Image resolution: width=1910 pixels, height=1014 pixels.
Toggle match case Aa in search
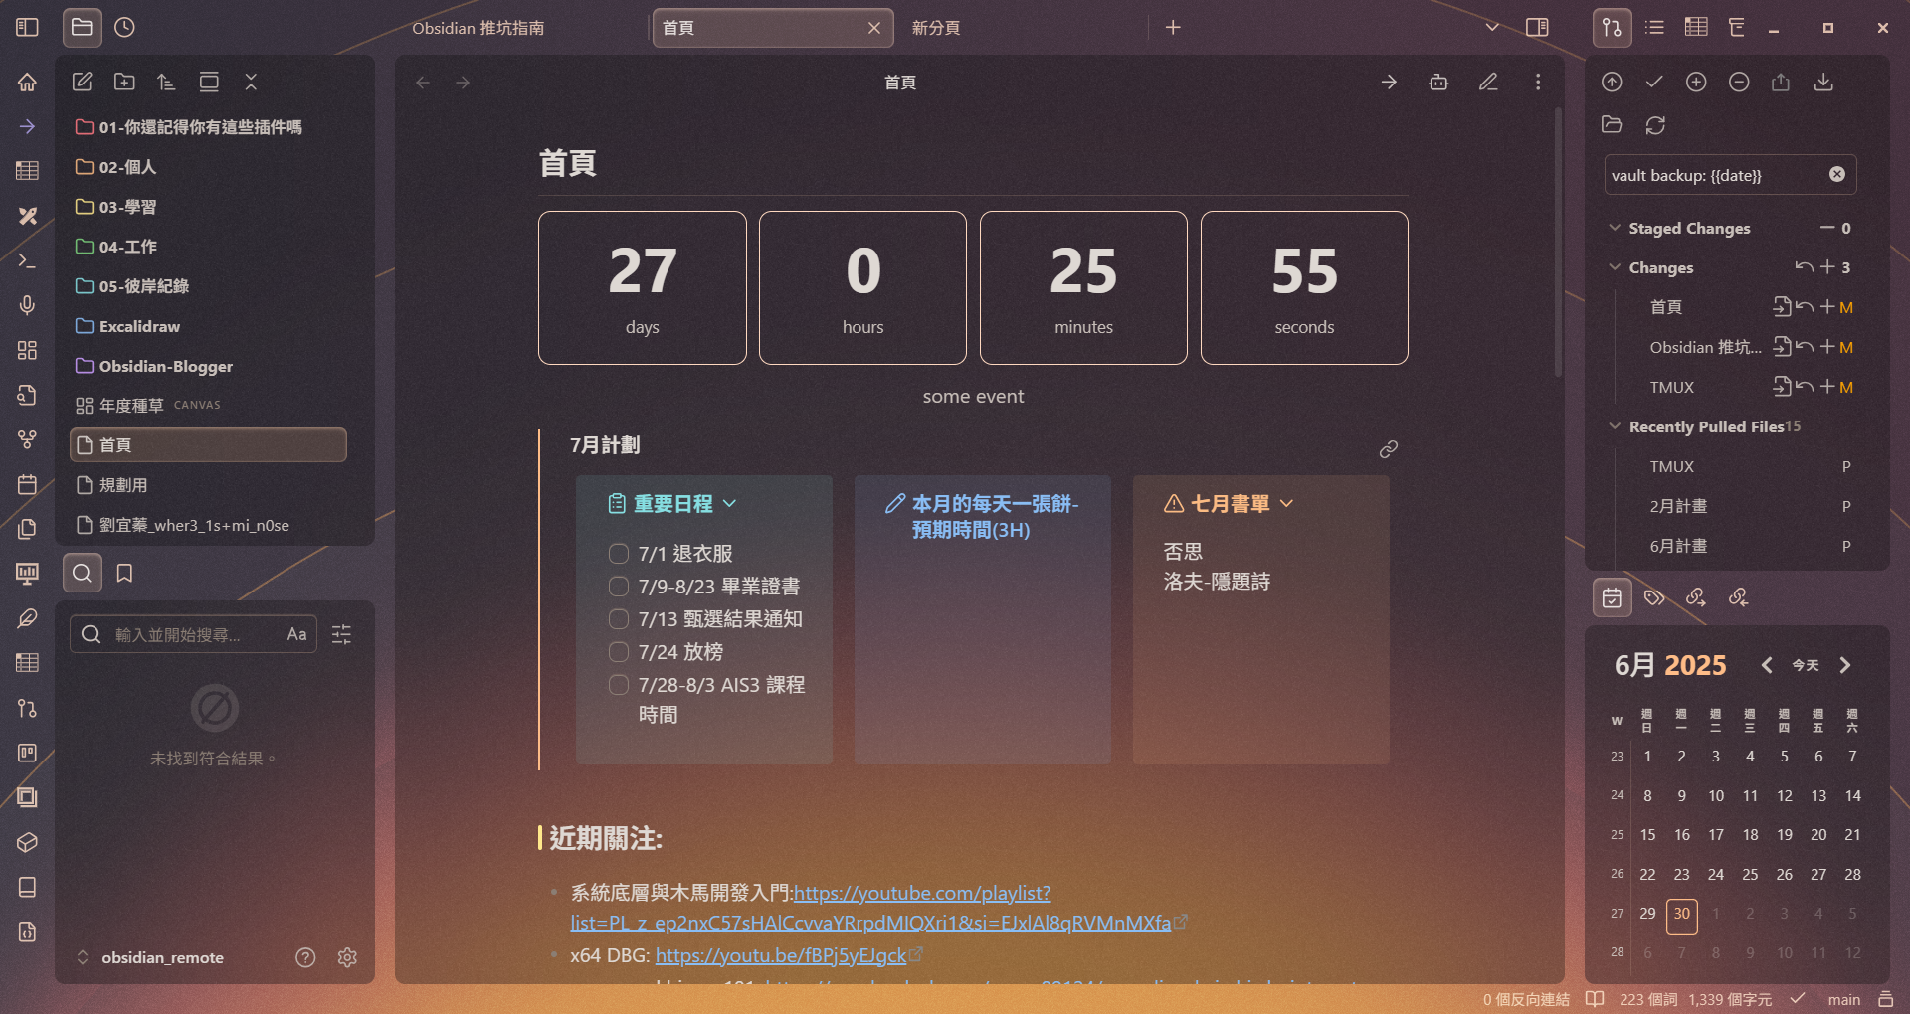pos(296,634)
